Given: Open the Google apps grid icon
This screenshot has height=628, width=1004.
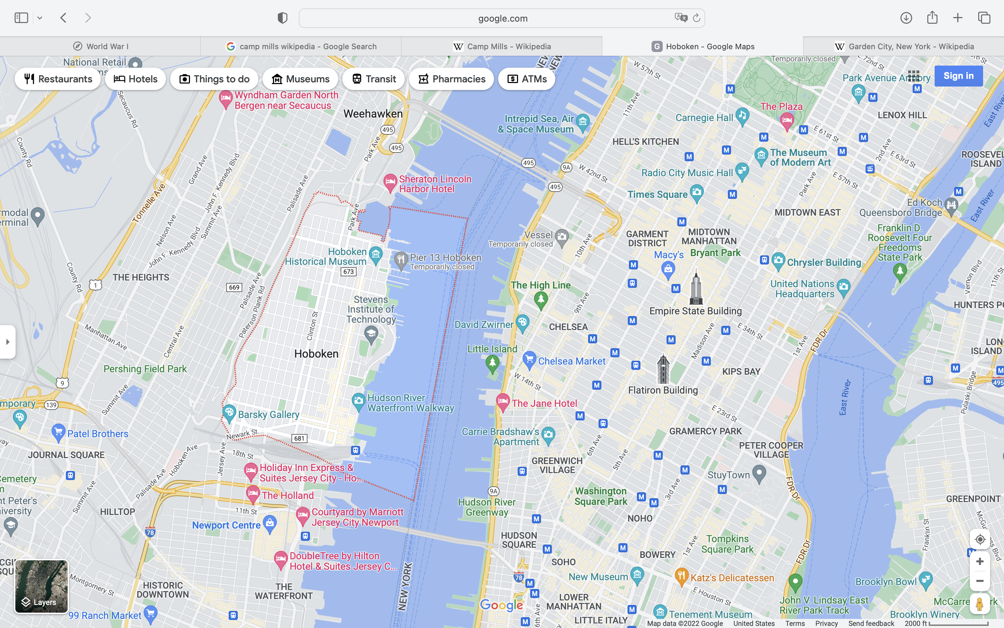Looking at the screenshot, I should [x=914, y=76].
